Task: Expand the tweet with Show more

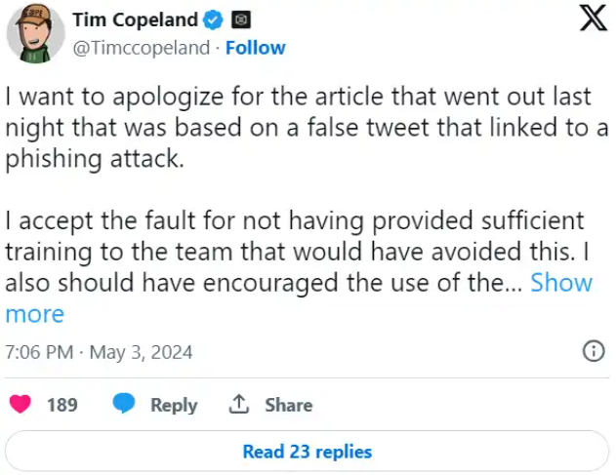Action: (560, 283)
